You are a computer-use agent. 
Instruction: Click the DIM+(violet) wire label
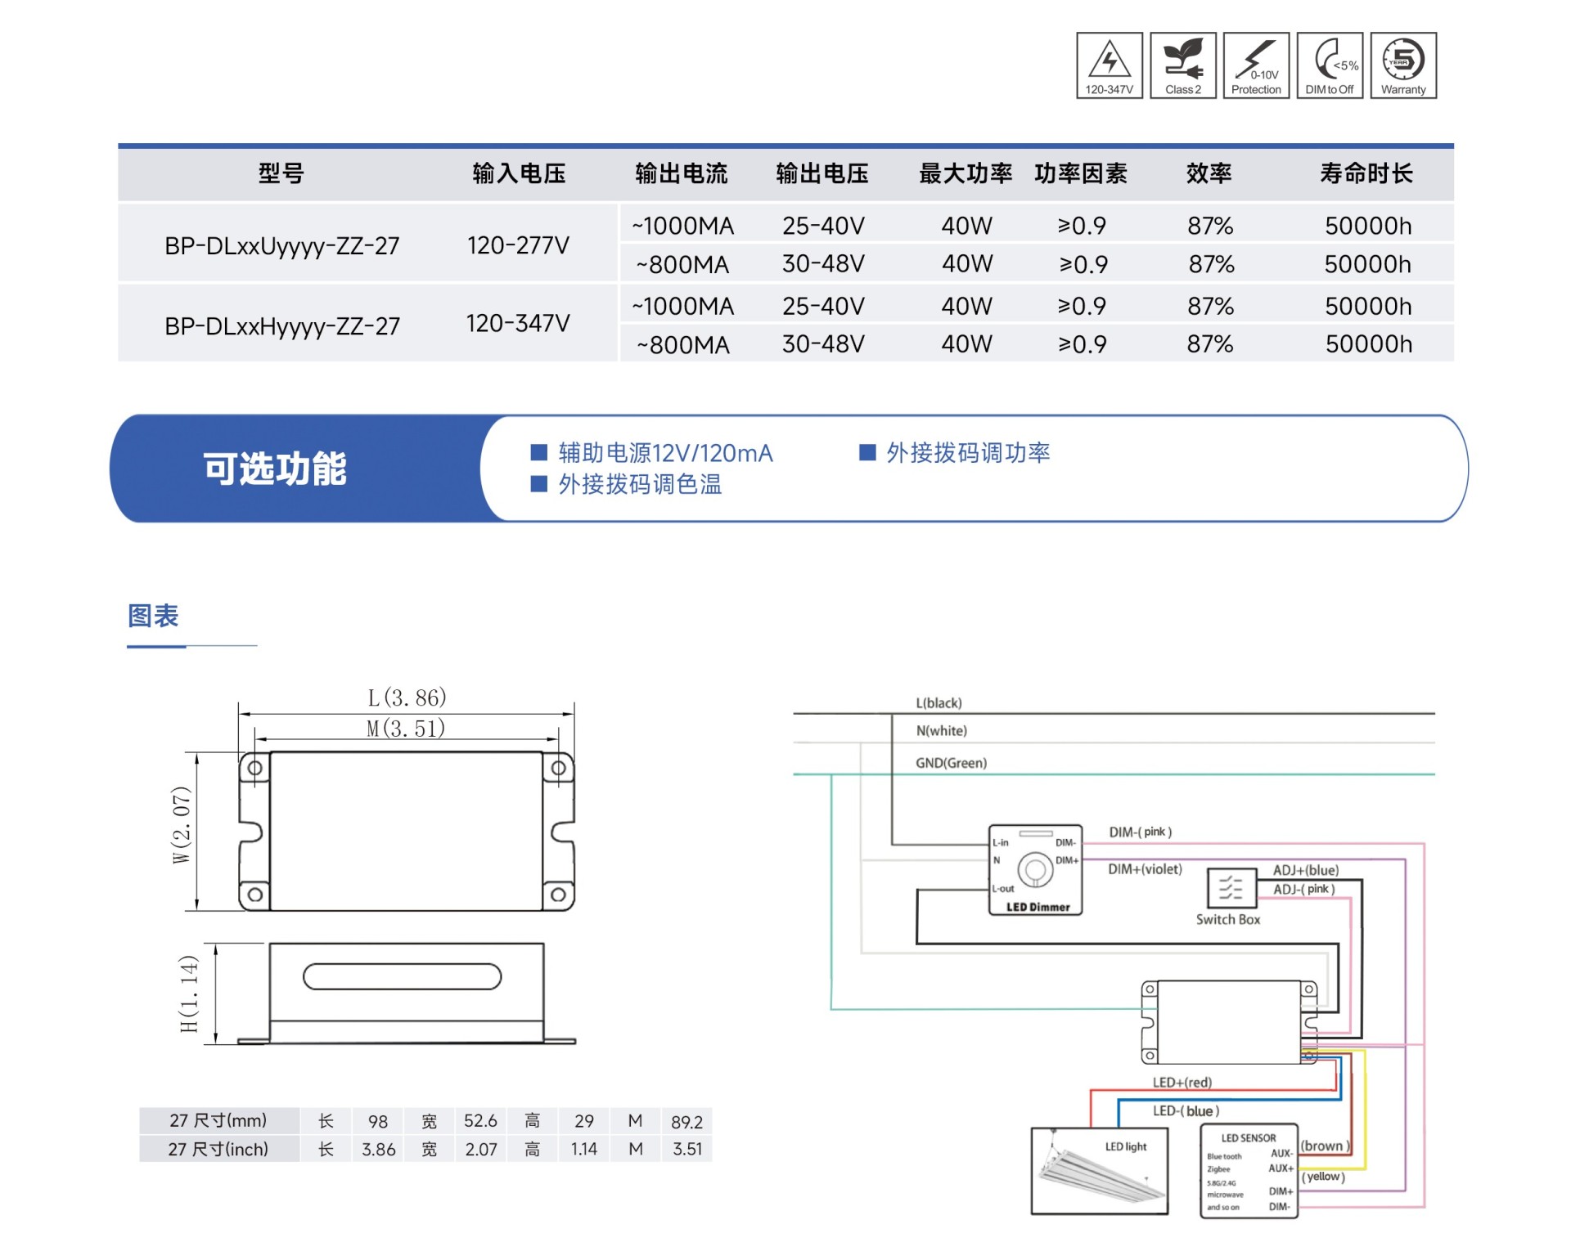1145,868
